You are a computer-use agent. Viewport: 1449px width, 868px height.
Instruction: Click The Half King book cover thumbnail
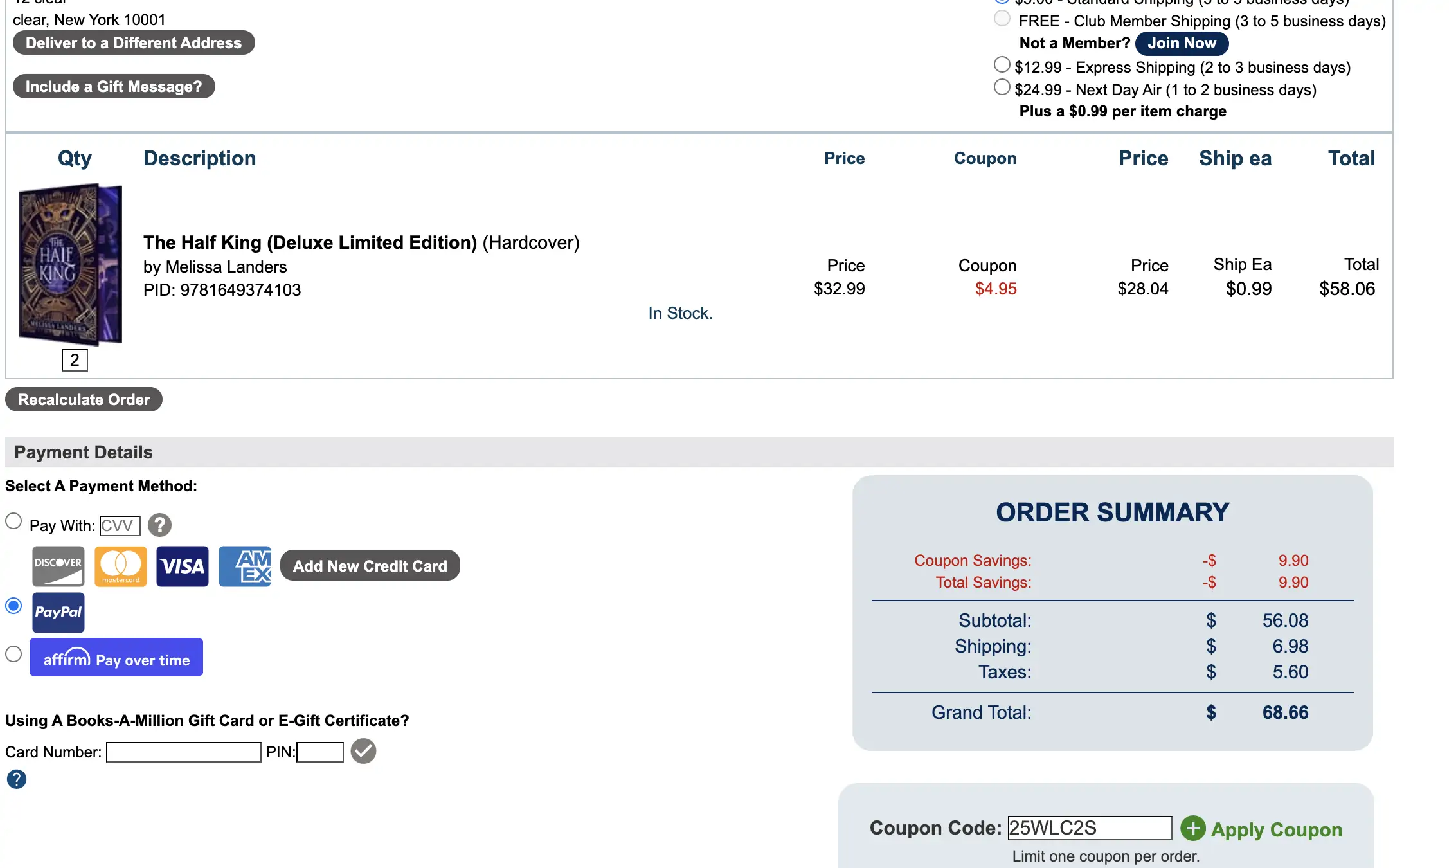pyautogui.click(x=71, y=264)
